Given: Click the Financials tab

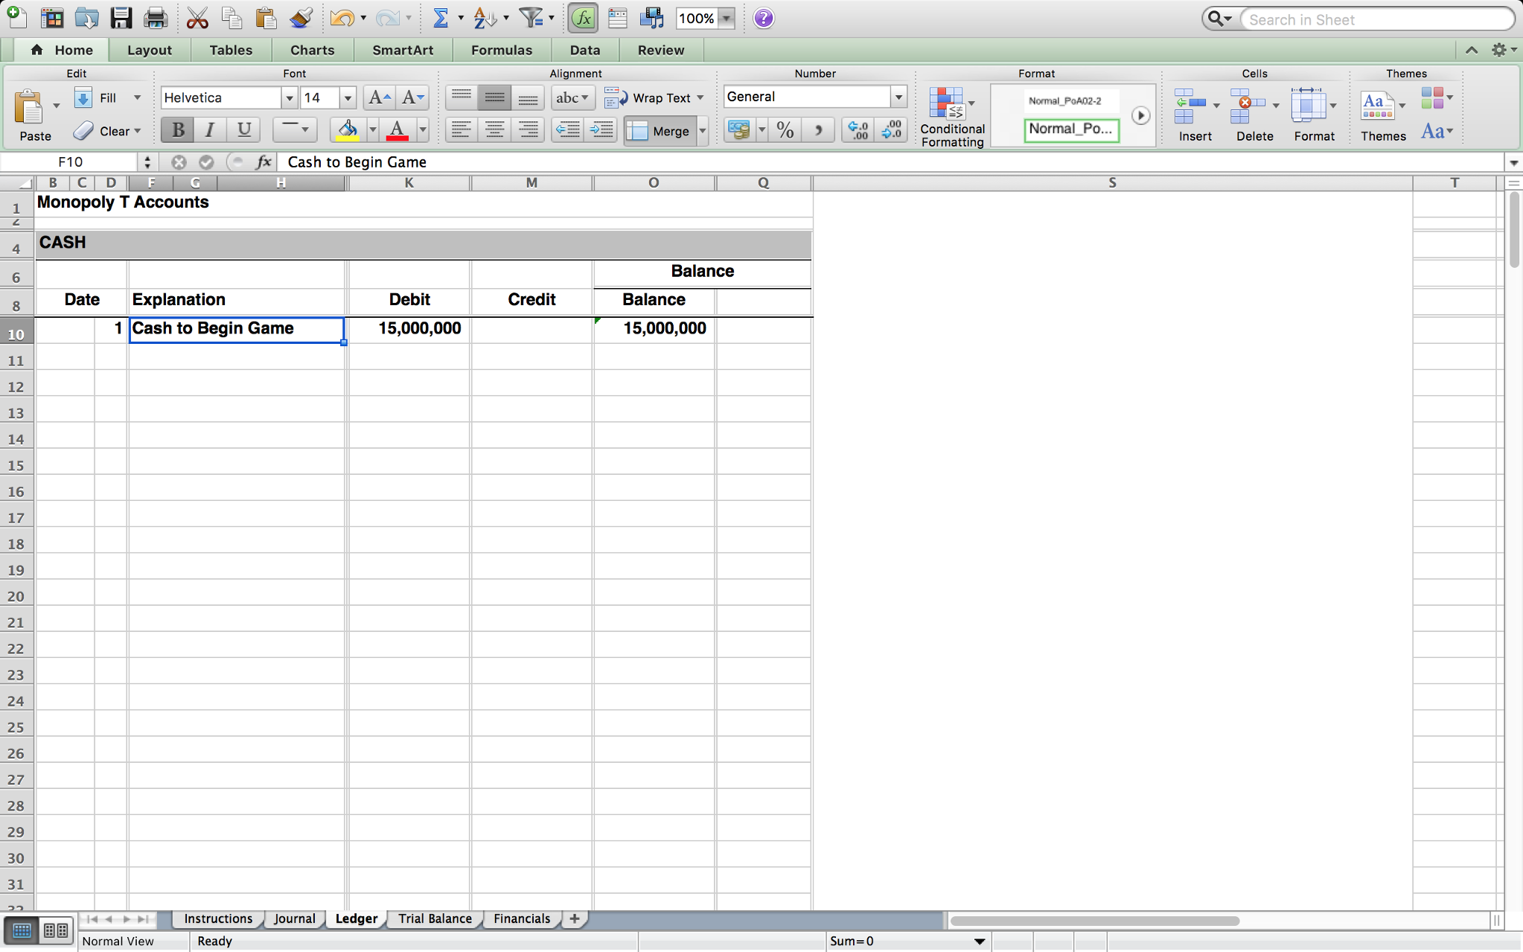Looking at the screenshot, I should pyautogui.click(x=521, y=918).
